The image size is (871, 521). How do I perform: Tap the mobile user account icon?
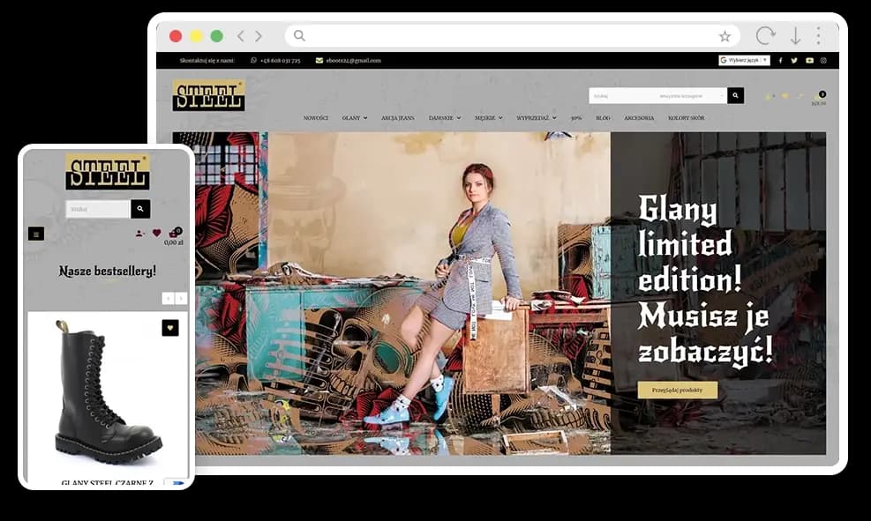[x=139, y=234]
